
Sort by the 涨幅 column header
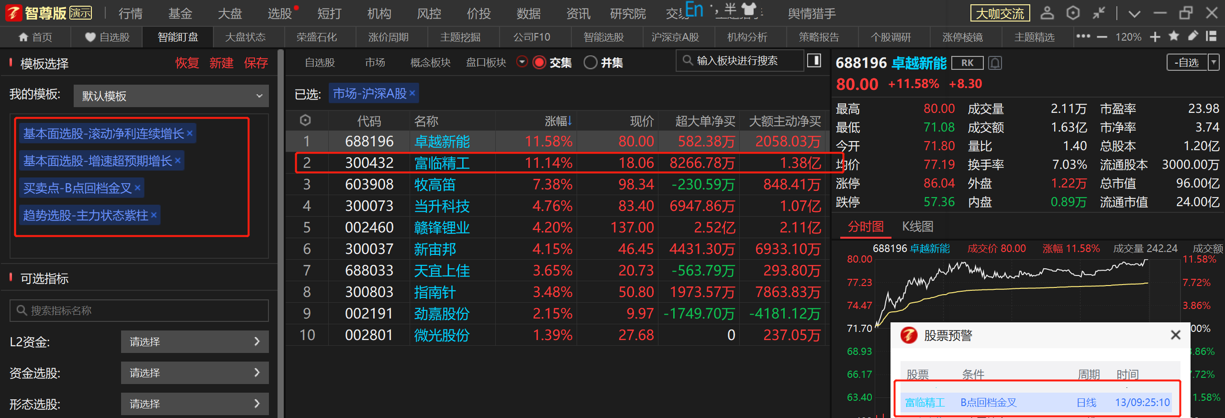[x=558, y=121]
